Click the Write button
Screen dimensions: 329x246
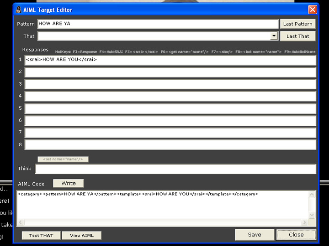click(69, 183)
